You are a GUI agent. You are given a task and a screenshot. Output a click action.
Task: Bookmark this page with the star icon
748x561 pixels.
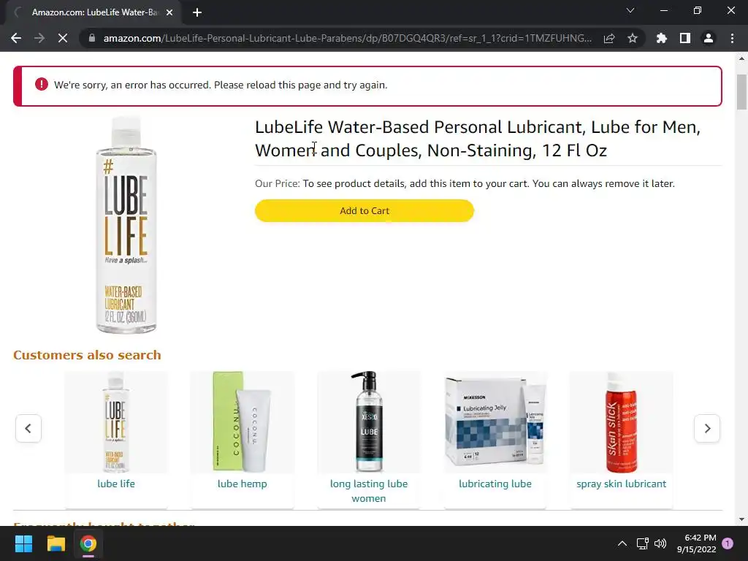tap(633, 38)
